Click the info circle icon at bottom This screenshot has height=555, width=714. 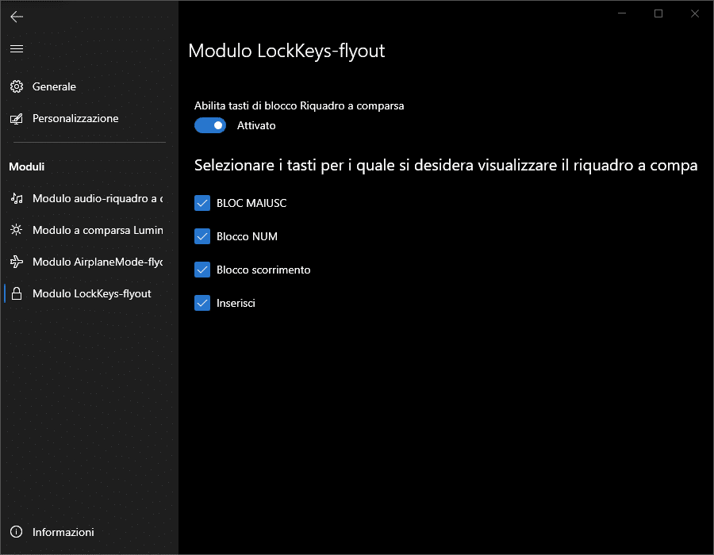[17, 532]
